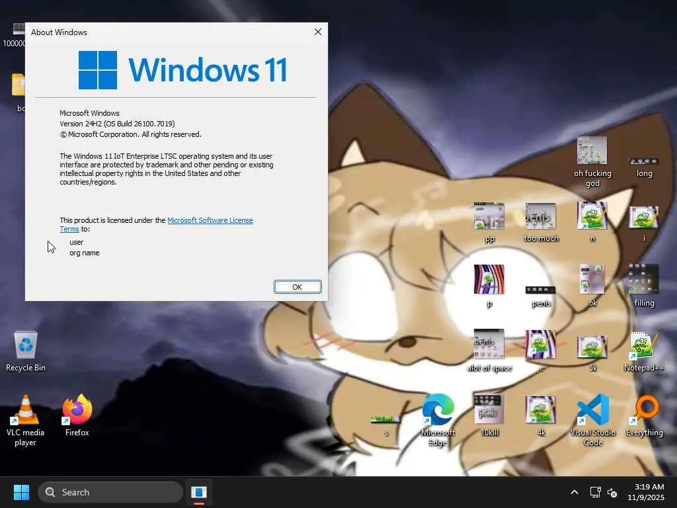Close the About Windows dialog
The width and height of the screenshot is (677, 508).
(318, 32)
